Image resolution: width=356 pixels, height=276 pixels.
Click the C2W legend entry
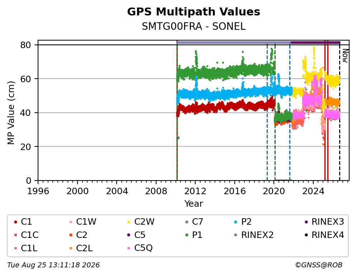(141, 222)
